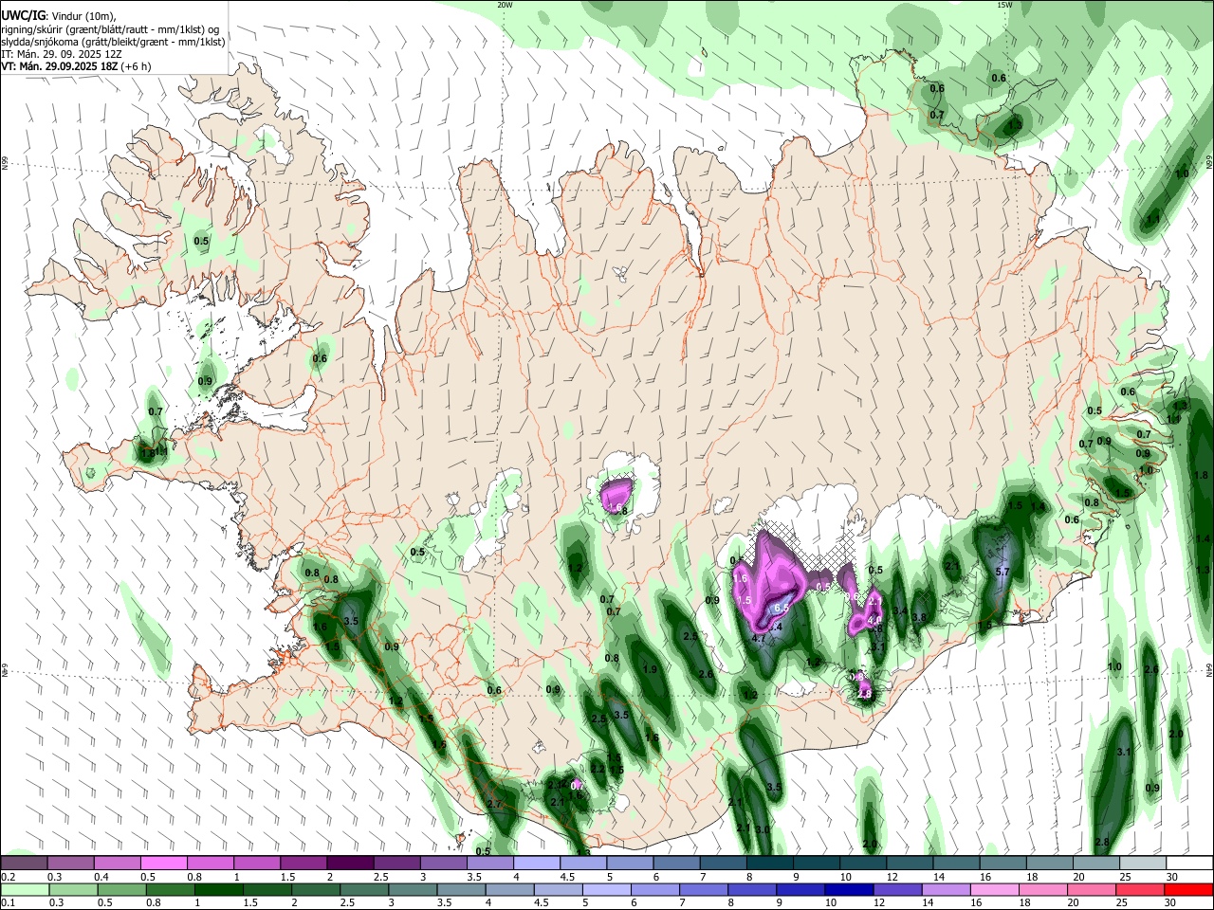The height and width of the screenshot is (910, 1214).
Task: Click the 4.7 precipitation value
Action: coord(758,639)
